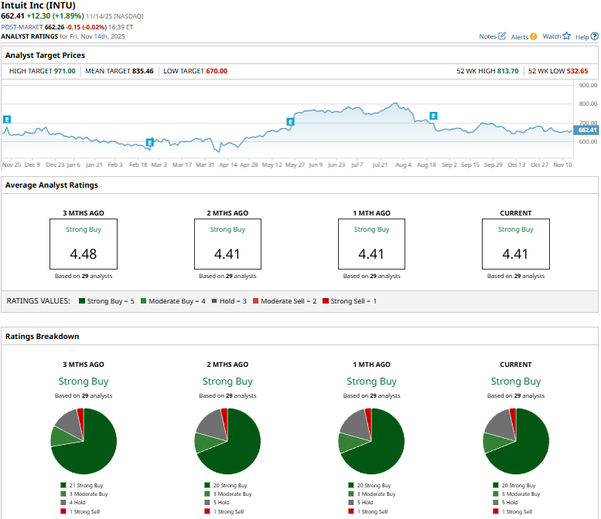This screenshot has height=519, width=601.
Task: Click the Notes link
Action: pos(487,36)
